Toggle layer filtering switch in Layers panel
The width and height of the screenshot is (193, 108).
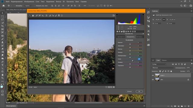(x=192, y=64)
